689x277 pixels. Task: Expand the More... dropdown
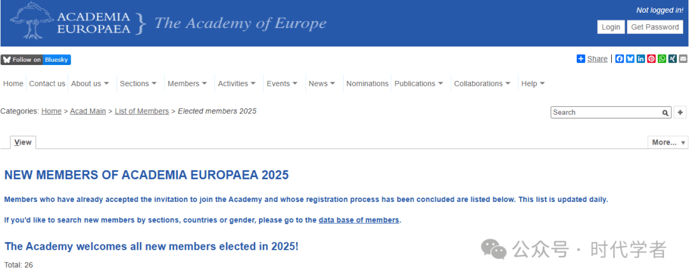pos(668,142)
